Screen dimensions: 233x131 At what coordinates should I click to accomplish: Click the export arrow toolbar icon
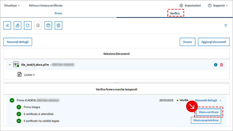[x=28, y=26]
